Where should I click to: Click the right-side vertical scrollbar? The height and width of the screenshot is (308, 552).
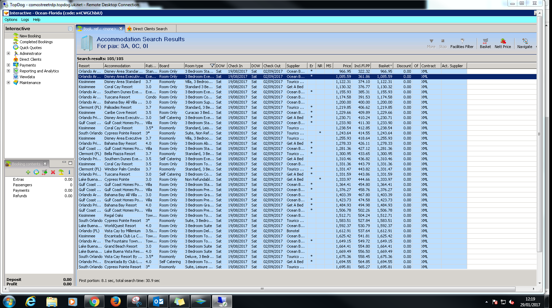(x=539, y=134)
